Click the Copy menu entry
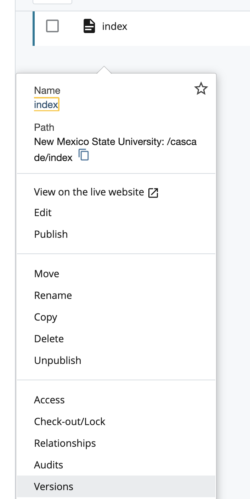 (46, 317)
